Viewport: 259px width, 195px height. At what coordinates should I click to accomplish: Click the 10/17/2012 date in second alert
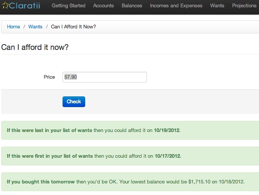167,156
